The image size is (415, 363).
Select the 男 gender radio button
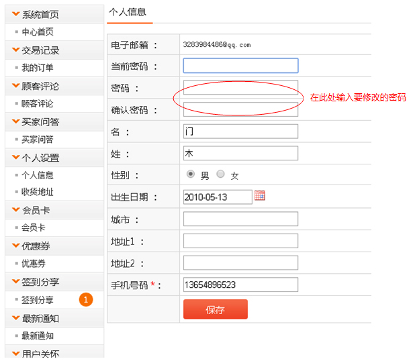pos(191,174)
